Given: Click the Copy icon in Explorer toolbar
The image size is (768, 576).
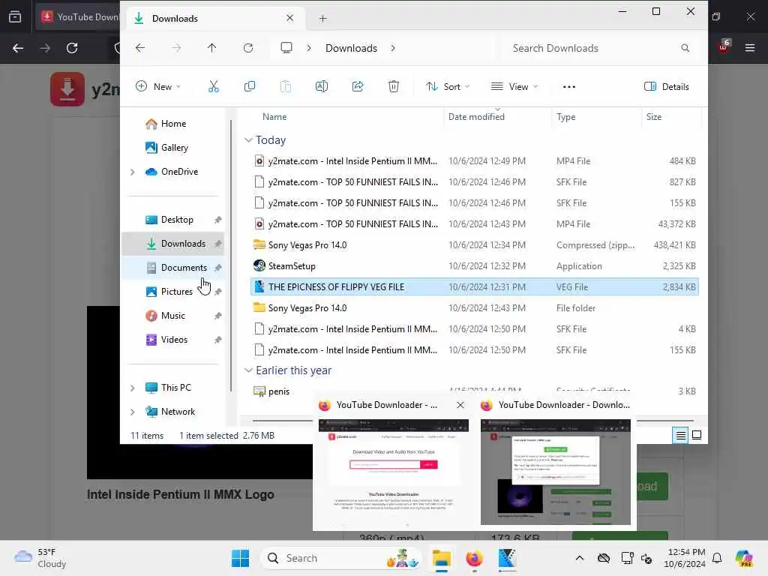Looking at the screenshot, I should pyautogui.click(x=249, y=87).
